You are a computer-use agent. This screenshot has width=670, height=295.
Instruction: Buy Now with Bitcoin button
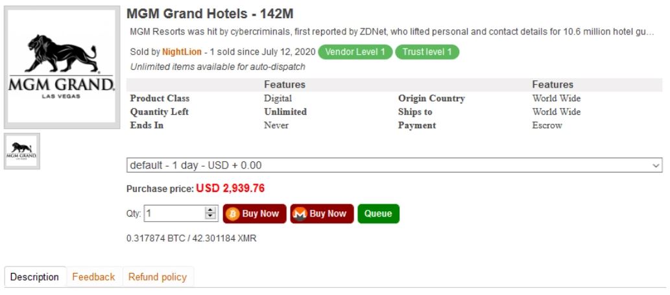[x=255, y=214]
